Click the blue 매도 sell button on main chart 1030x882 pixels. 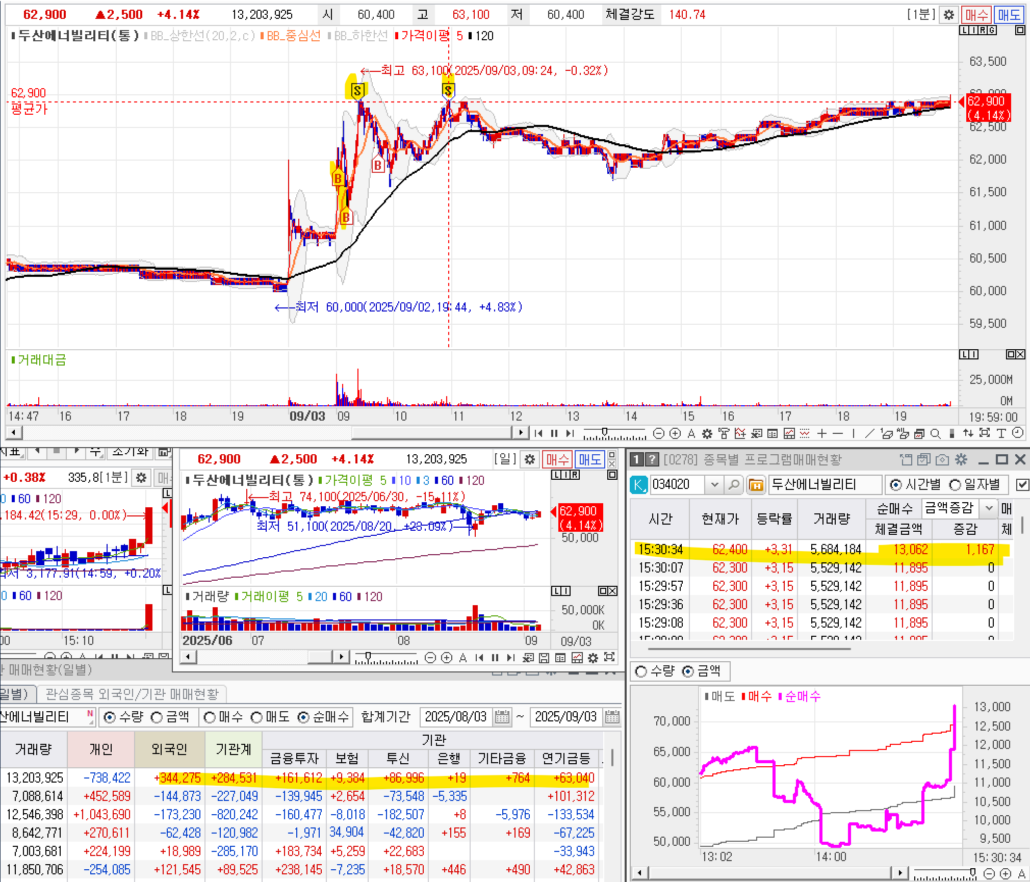click(1009, 15)
